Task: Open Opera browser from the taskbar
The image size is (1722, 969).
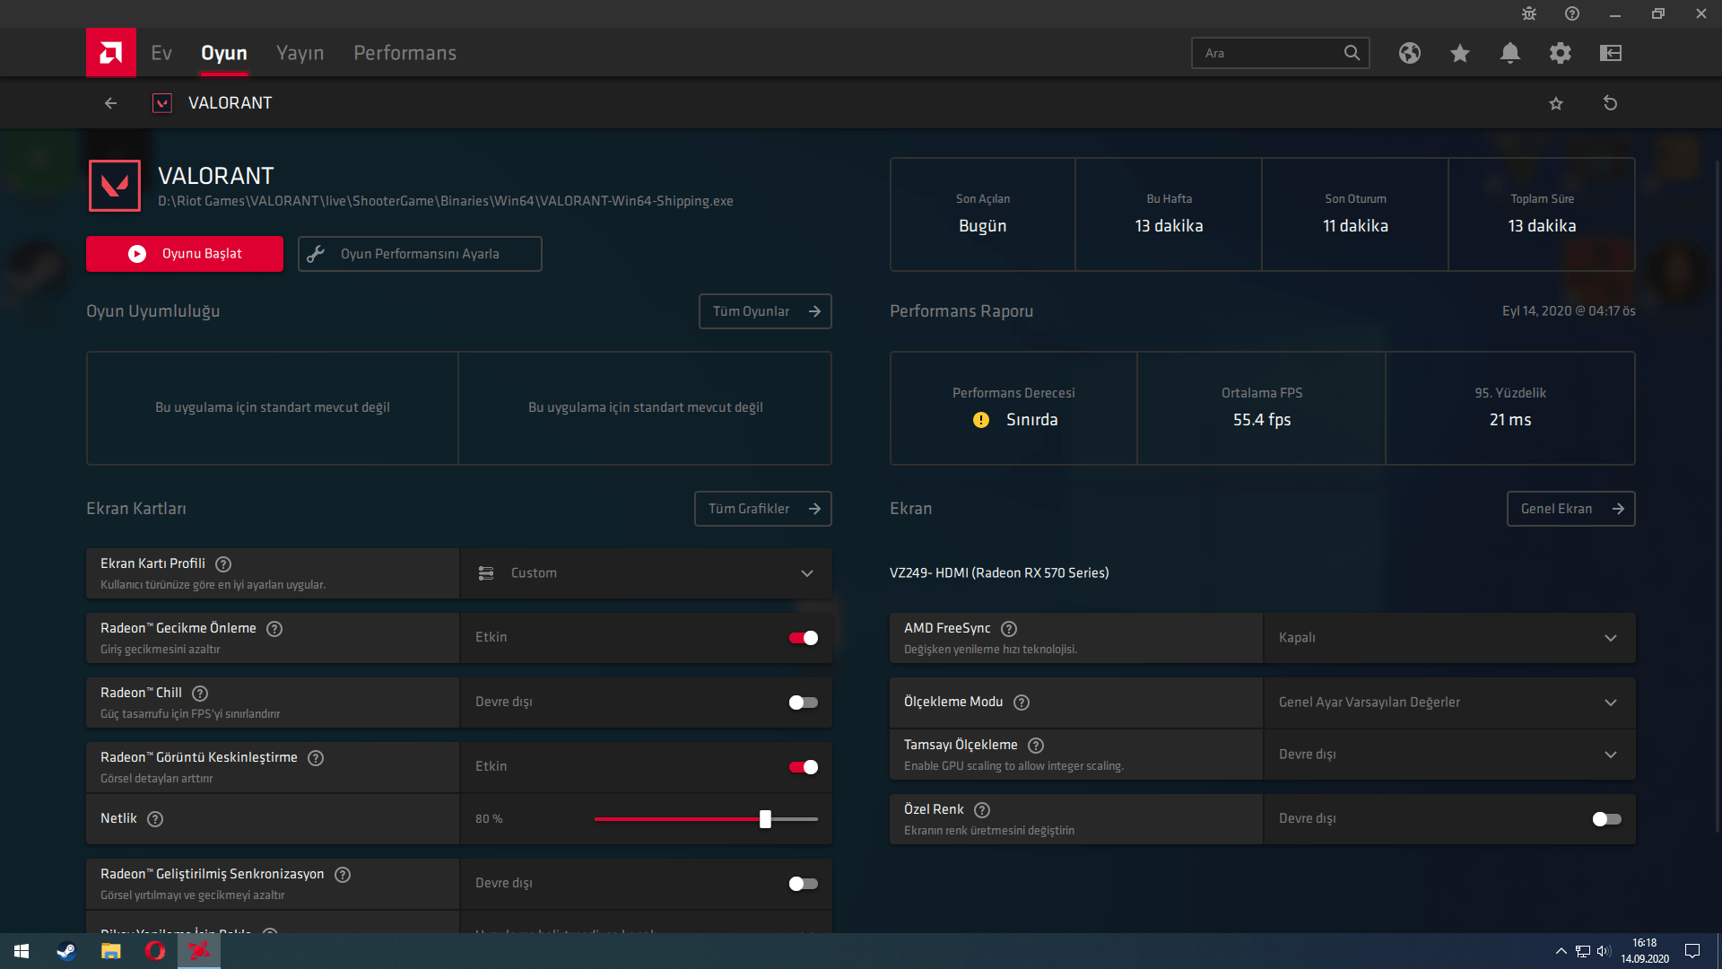Action: tap(154, 951)
